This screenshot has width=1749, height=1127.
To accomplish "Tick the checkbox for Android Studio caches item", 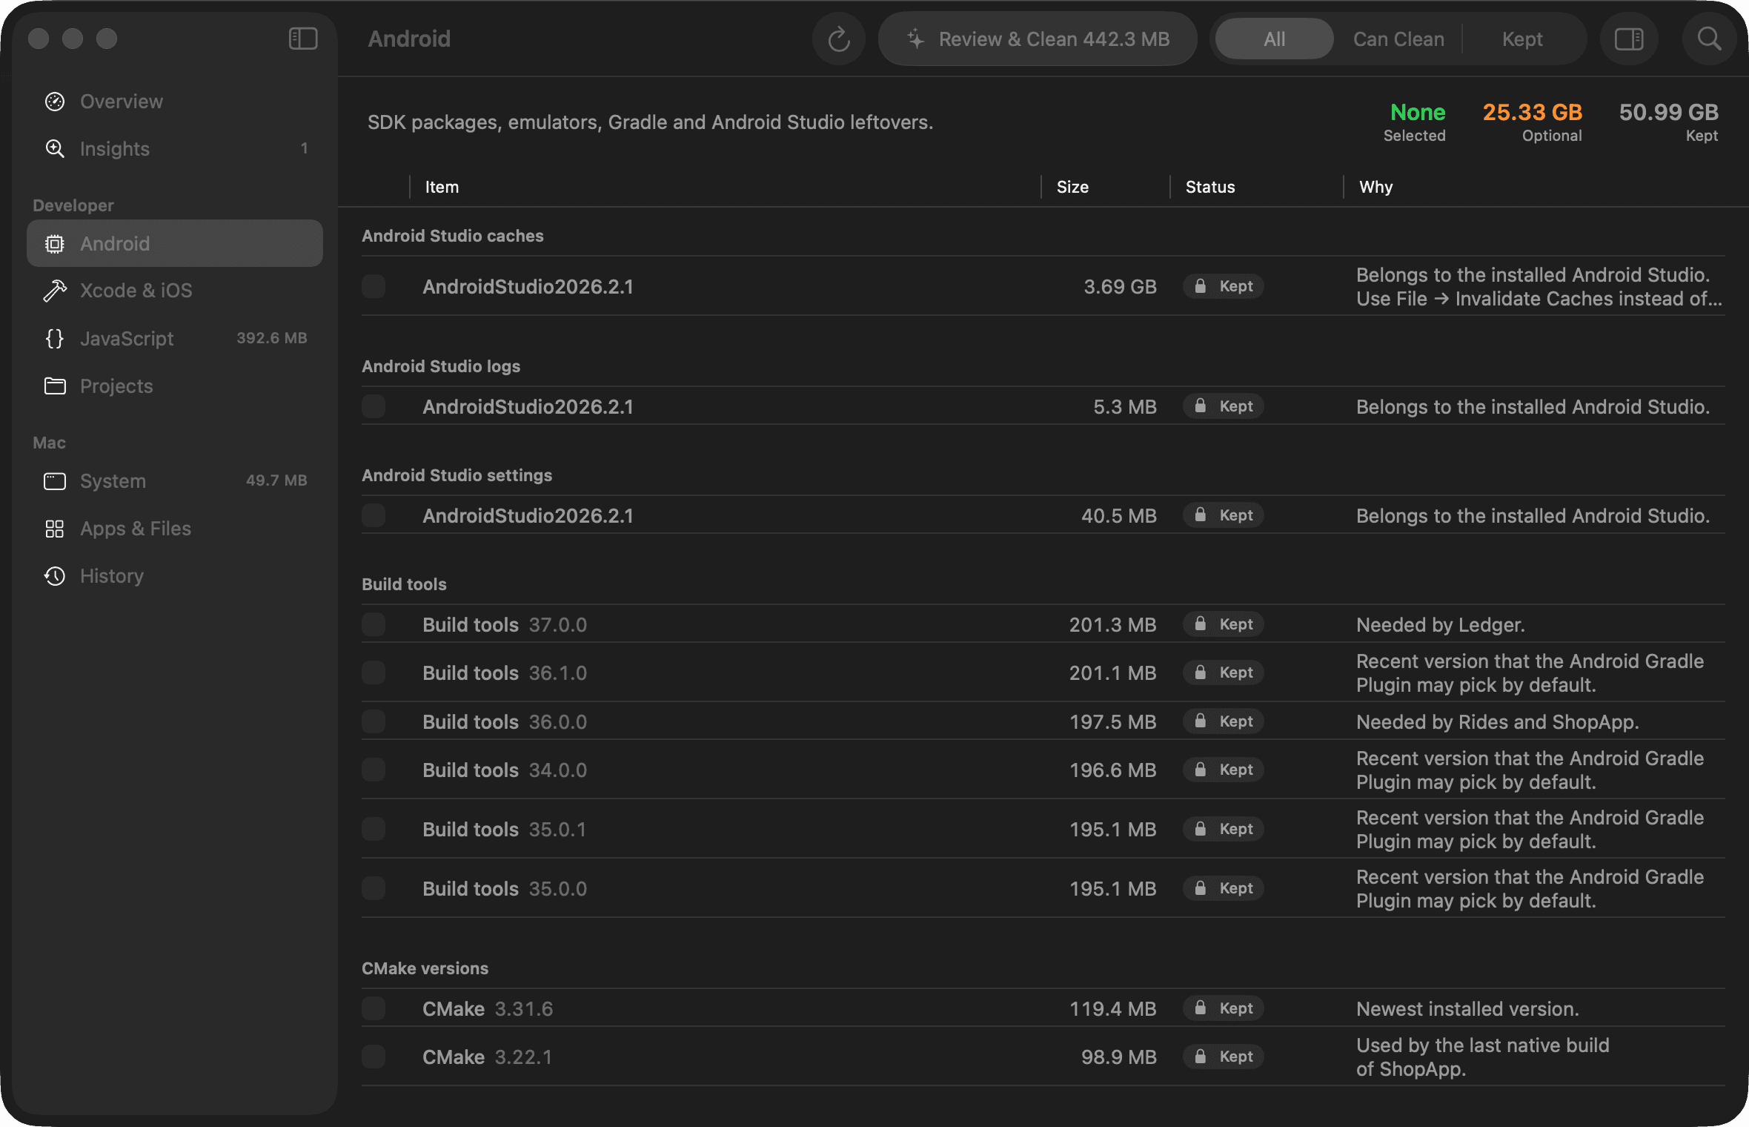I will pyautogui.click(x=374, y=286).
